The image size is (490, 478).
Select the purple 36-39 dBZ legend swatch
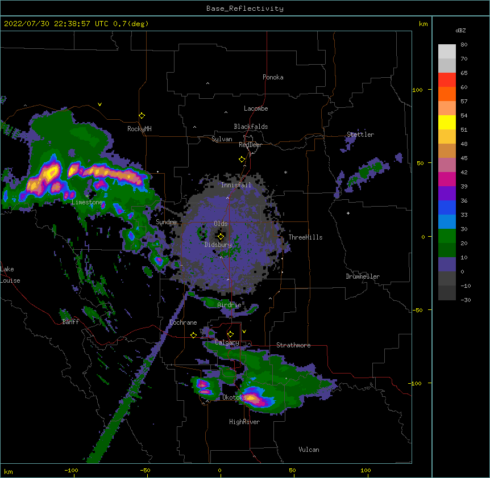pos(447,194)
